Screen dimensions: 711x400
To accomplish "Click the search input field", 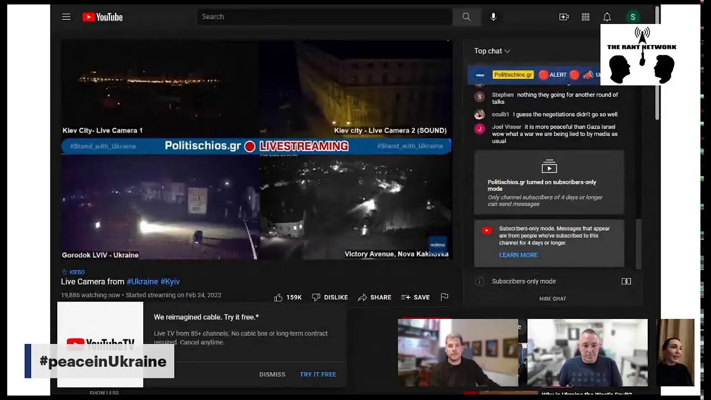I will pyautogui.click(x=324, y=17).
